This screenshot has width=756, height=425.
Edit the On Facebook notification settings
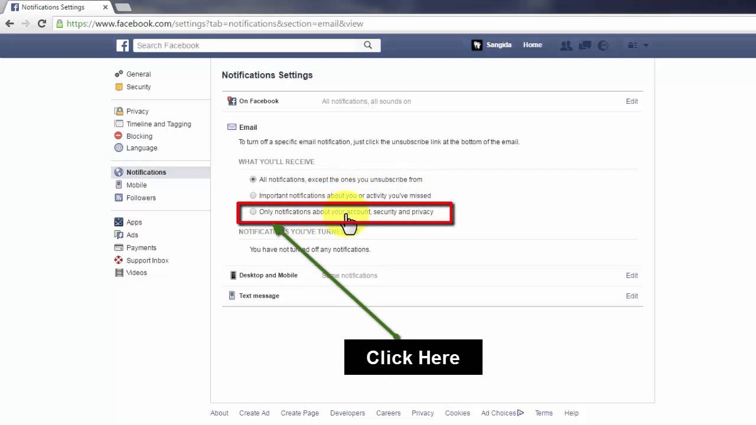632,101
